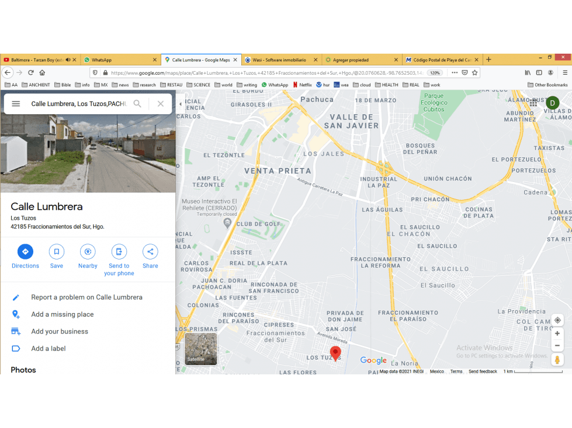
Task: Open the Firefox application menu
Action: (565, 73)
